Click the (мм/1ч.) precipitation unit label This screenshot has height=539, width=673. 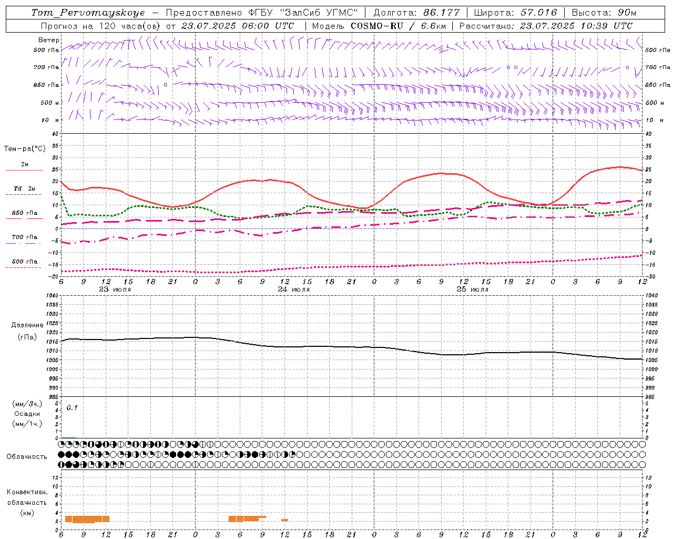click(27, 424)
